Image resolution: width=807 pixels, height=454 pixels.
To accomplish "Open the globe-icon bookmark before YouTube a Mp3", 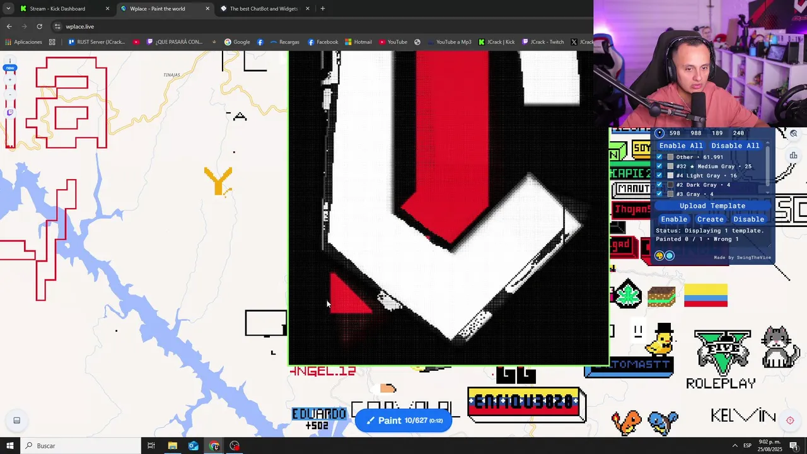I will [417, 42].
